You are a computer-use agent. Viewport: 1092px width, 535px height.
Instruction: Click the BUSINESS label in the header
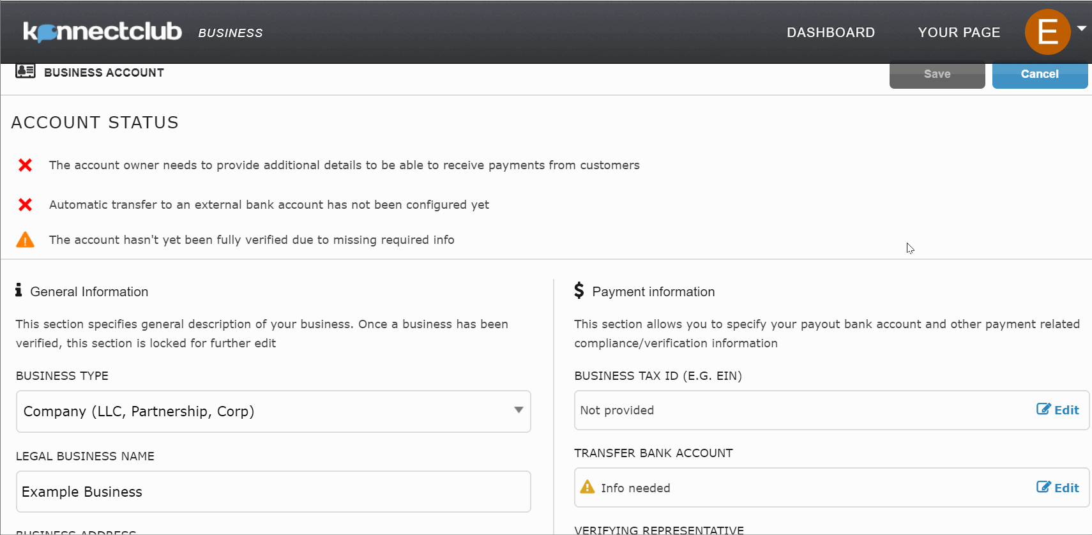[230, 33]
